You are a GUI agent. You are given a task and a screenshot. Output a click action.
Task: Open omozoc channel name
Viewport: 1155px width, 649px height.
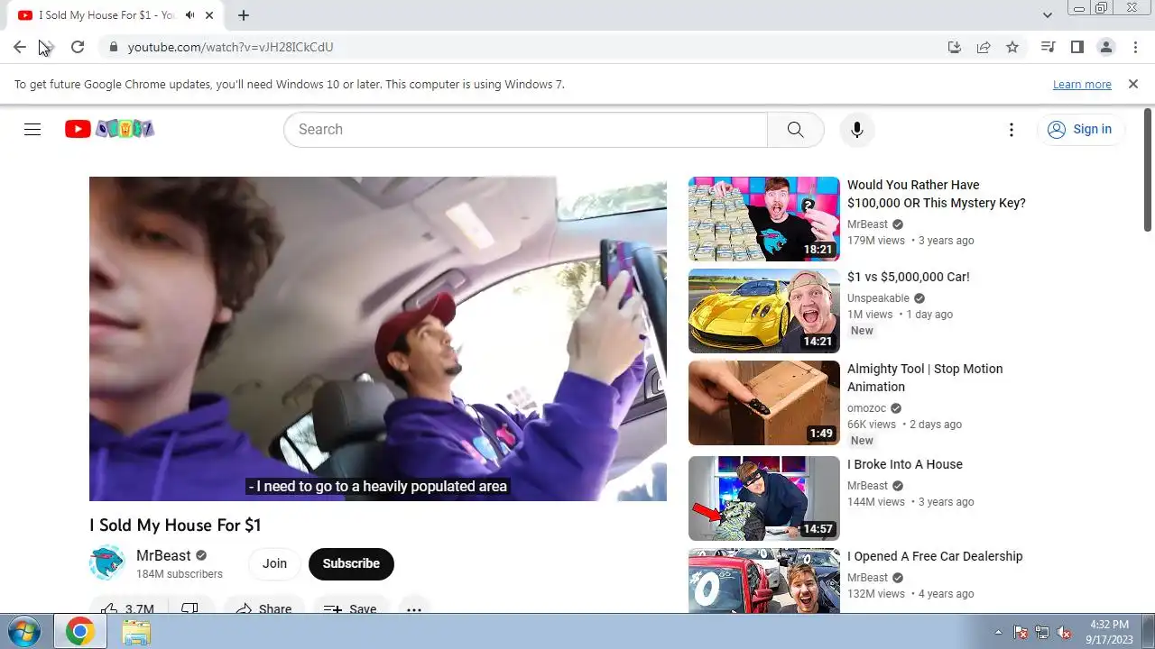(x=867, y=408)
